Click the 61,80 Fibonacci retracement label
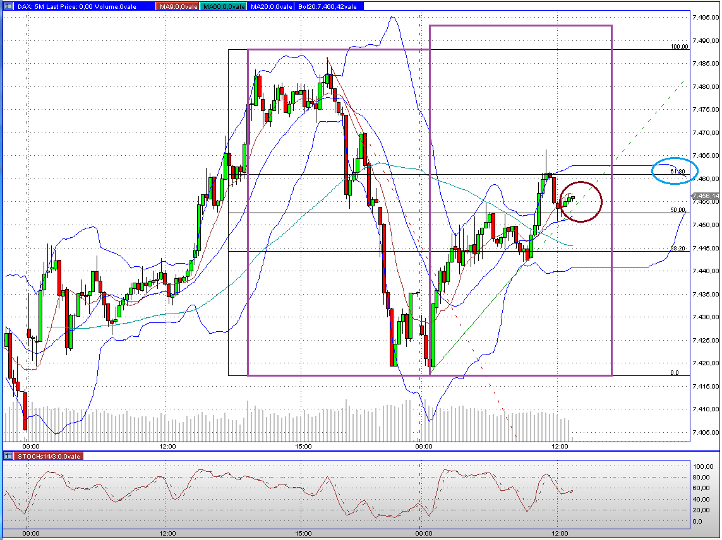 point(678,170)
